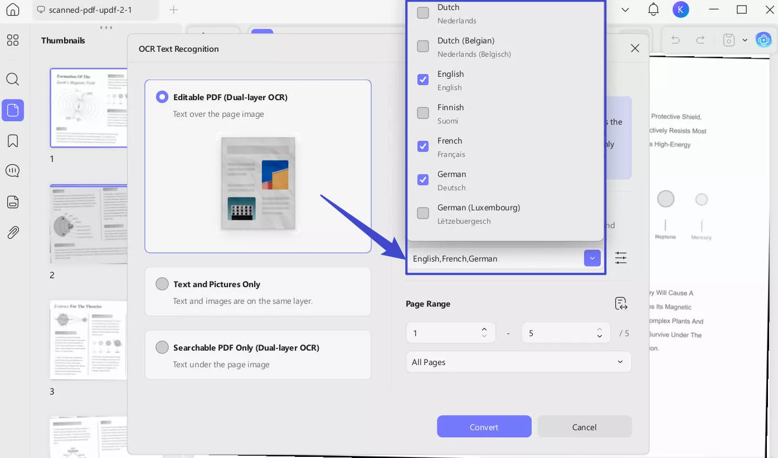Viewport: 778px width, 458px height.
Task: Click the page range swap icon
Action: (621, 304)
